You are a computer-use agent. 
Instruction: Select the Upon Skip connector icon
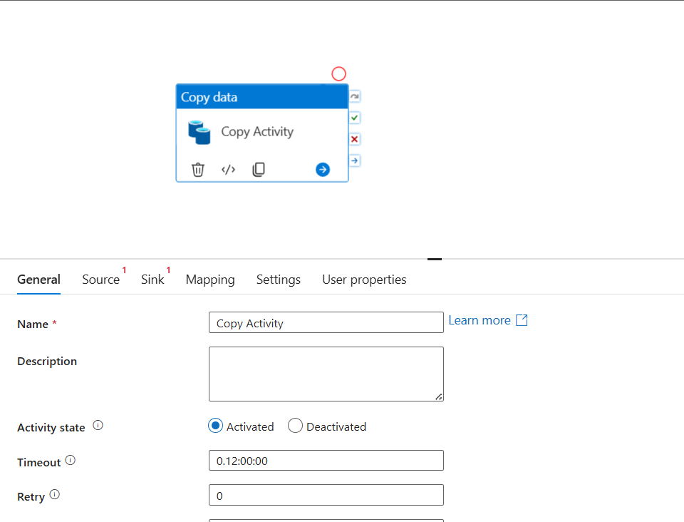click(x=355, y=96)
